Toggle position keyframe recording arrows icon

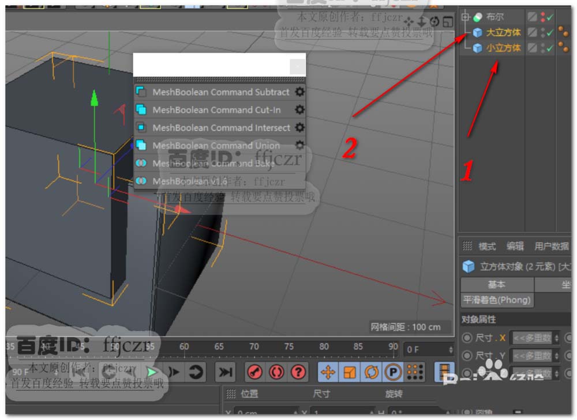[x=328, y=372]
